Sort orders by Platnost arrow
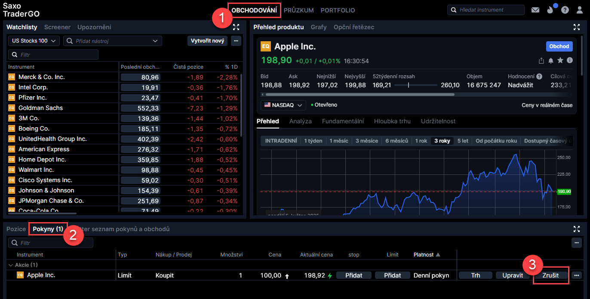The width and height of the screenshot is (590, 299). click(438, 255)
